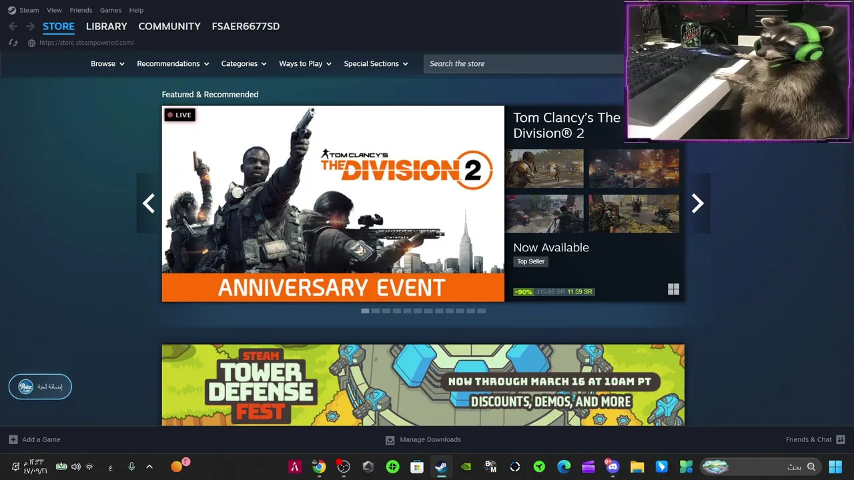Switch to the COMMUNITY tab
Viewport: 854px width, 480px height.
(169, 27)
